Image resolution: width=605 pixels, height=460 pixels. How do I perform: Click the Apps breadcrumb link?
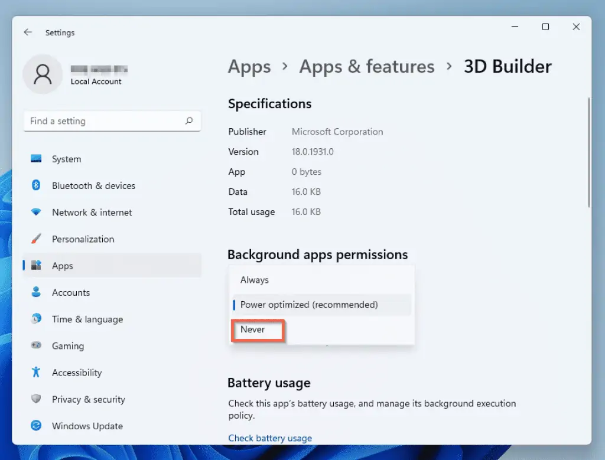point(249,67)
